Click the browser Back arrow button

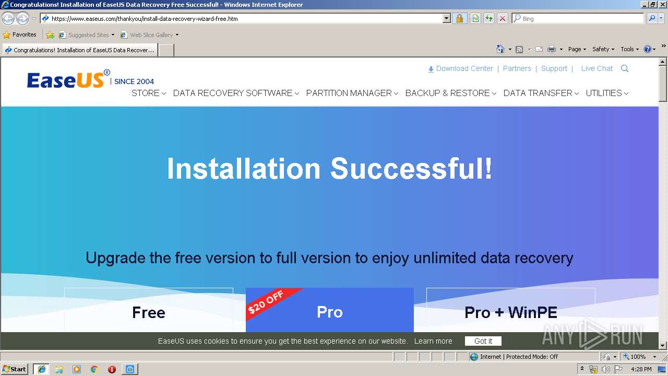(8, 19)
